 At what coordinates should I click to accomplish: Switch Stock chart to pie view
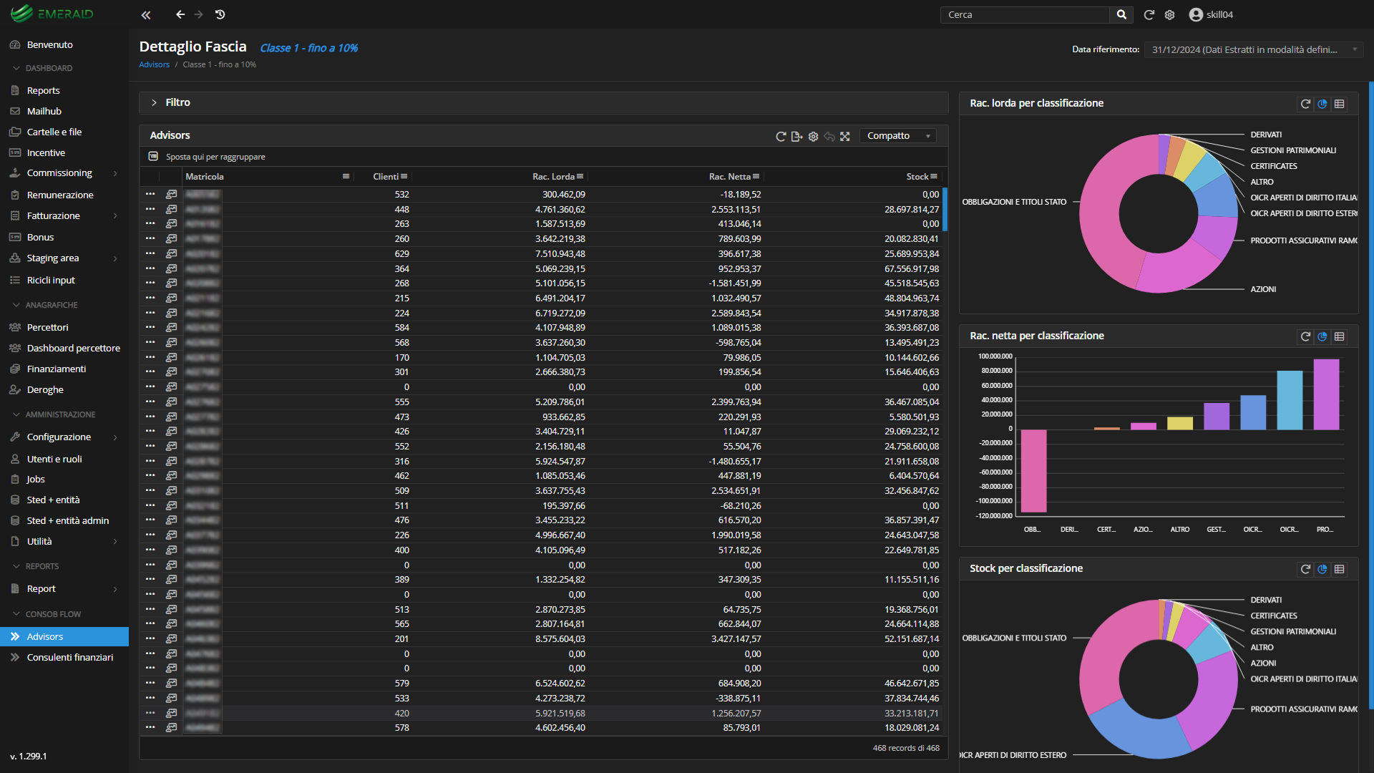(1322, 569)
